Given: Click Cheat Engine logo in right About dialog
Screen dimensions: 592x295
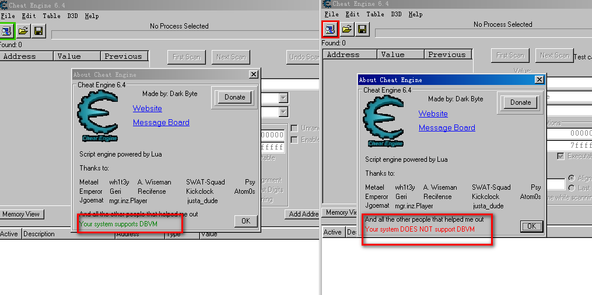Looking at the screenshot, I should pos(383,121).
